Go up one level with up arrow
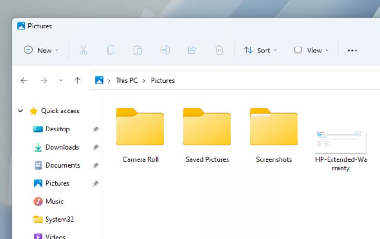The width and height of the screenshot is (380, 239). [77, 80]
